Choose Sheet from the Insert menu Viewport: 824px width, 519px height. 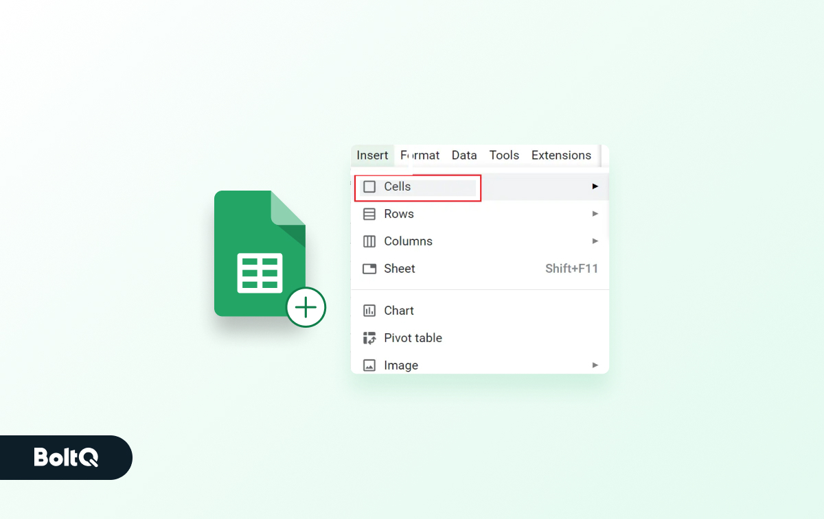point(480,269)
